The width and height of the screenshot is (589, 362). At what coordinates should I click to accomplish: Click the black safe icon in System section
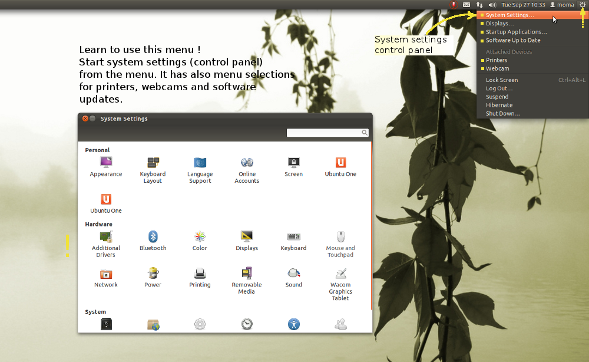click(106, 324)
